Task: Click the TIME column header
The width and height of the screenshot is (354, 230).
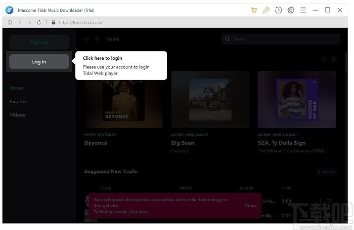Action: pos(287,188)
